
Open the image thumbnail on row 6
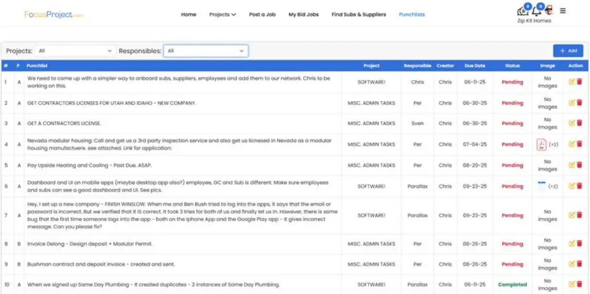[x=542, y=186]
